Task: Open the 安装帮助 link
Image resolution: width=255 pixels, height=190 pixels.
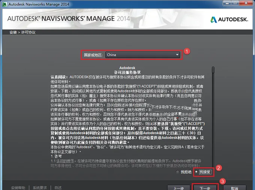Action: click(18, 188)
